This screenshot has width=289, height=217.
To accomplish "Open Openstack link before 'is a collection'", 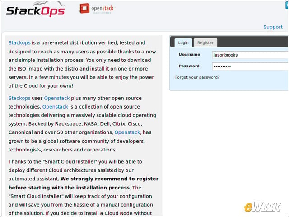I will pyautogui.click(x=55, y=107).
